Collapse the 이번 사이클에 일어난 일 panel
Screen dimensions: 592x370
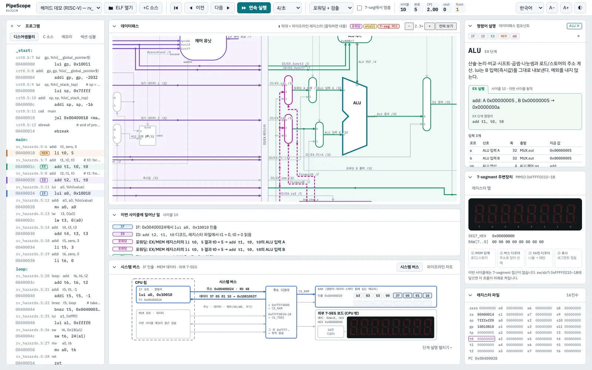(114, 215)
